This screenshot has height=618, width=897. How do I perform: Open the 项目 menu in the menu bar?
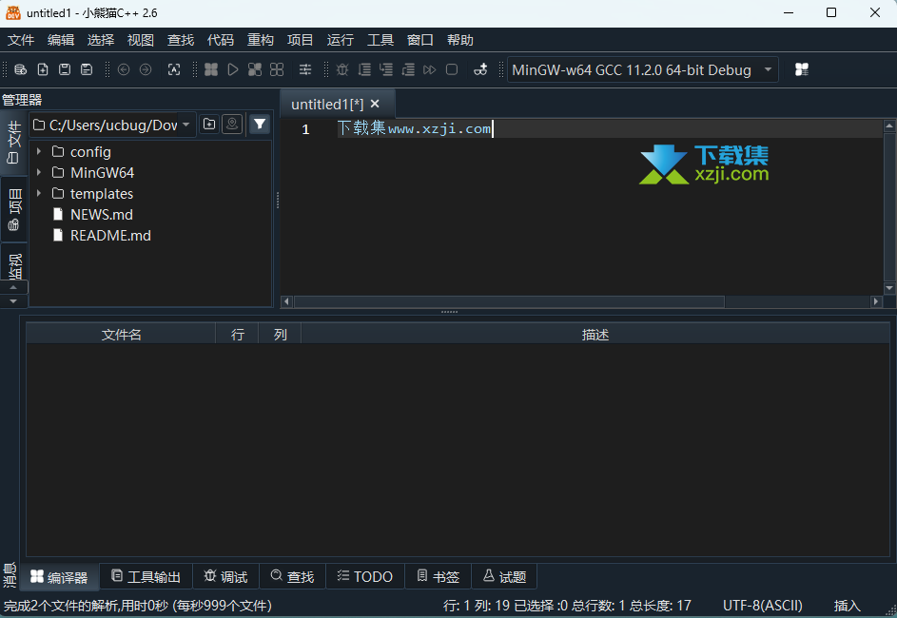pos(301,40)
